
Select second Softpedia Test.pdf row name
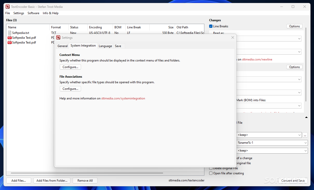(24, 43)
